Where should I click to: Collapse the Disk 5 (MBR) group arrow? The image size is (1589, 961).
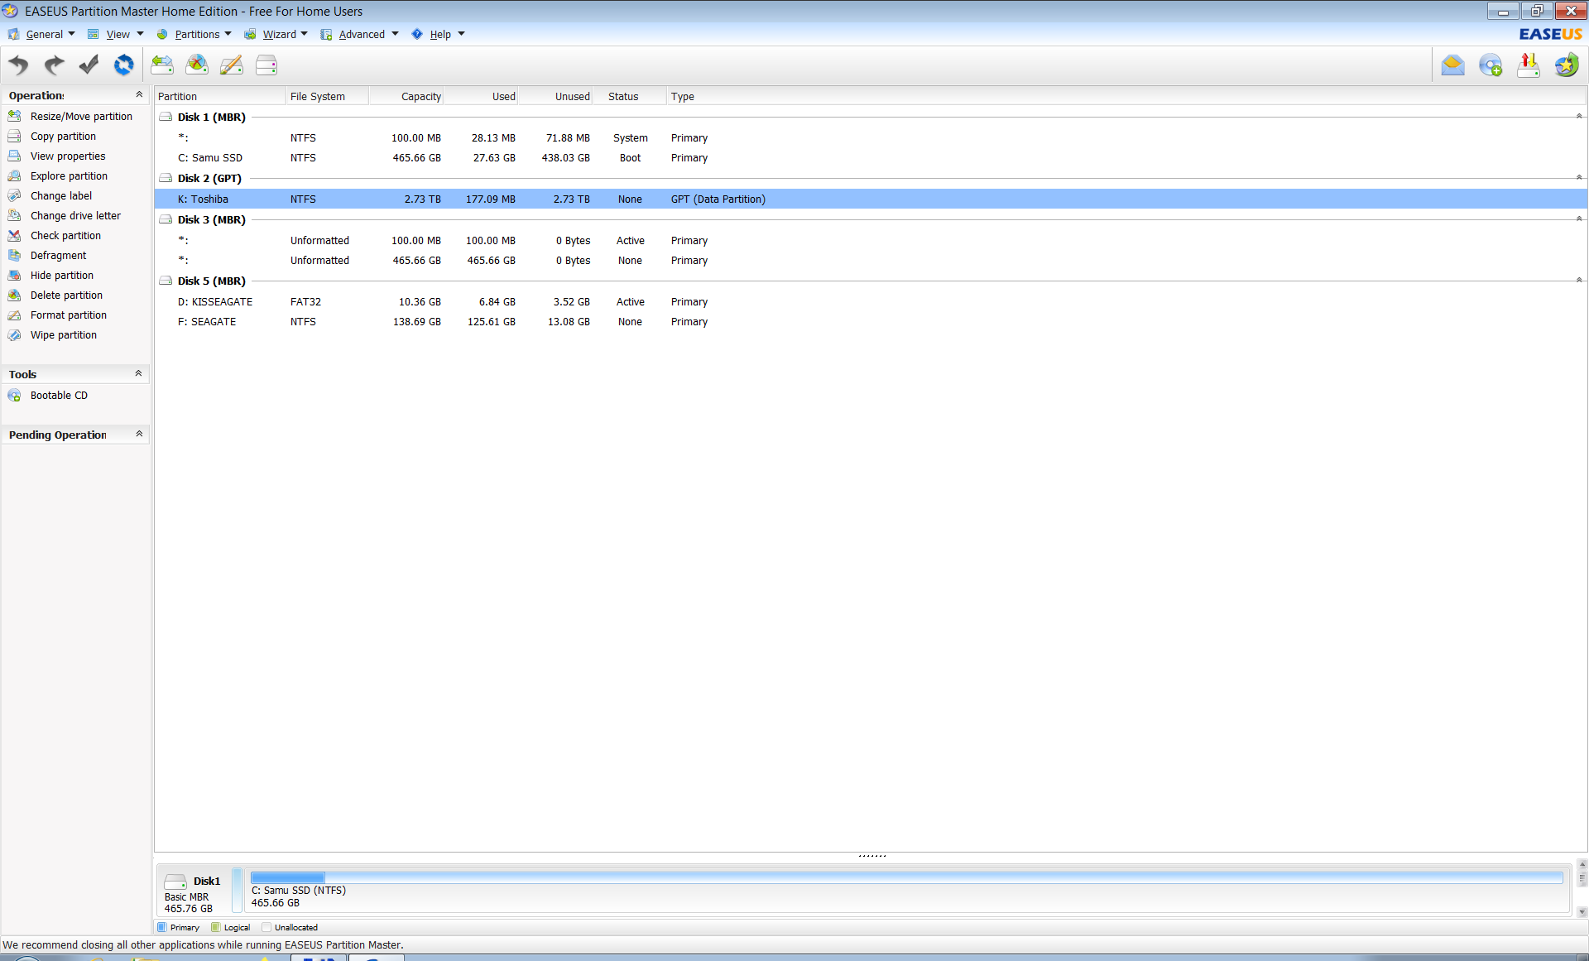point(1579,280)
